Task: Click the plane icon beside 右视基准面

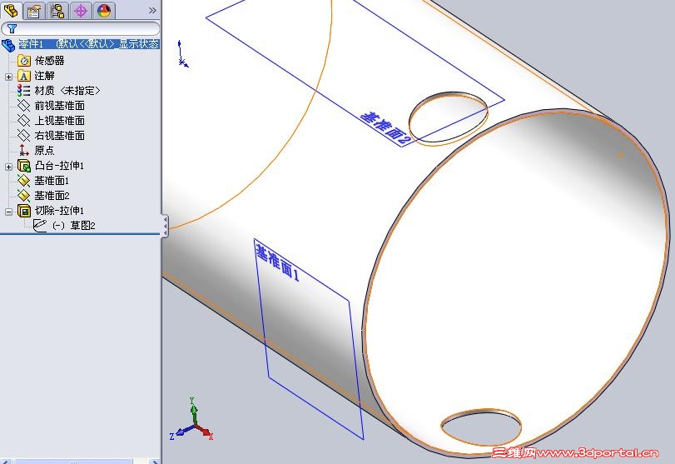Action: tap(23, 136)
